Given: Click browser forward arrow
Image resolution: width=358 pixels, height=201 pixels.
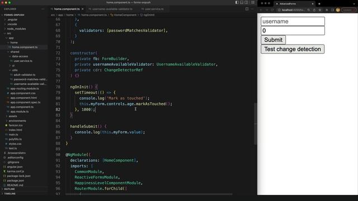Looking at the screenshot, I should pos(267,10).
